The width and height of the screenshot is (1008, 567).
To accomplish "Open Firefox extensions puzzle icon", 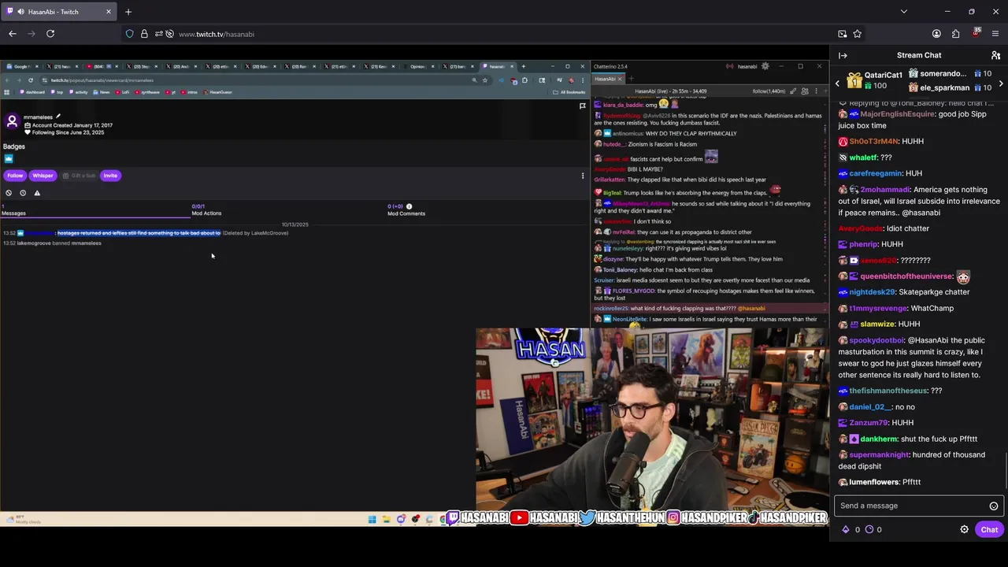I will (956, 34).
